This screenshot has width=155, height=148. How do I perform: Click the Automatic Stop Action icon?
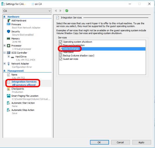(x=9, y=110)
